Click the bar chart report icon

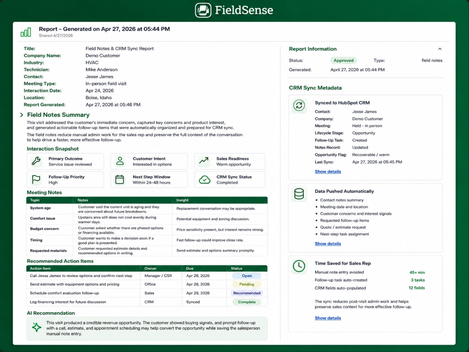point(26,32)
